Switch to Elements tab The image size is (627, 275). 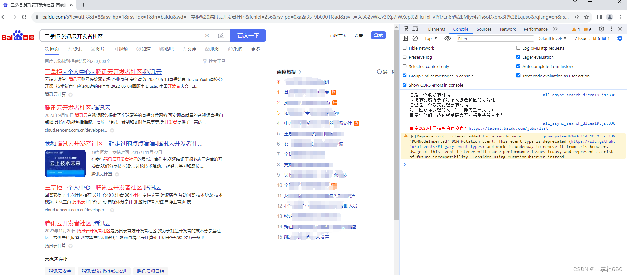tap(436, 29)
